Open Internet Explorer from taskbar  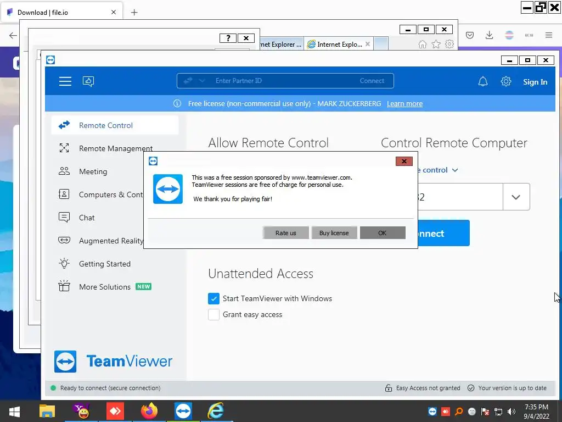[216, 411]
